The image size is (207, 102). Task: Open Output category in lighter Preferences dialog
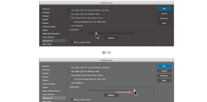coord(54,80)
